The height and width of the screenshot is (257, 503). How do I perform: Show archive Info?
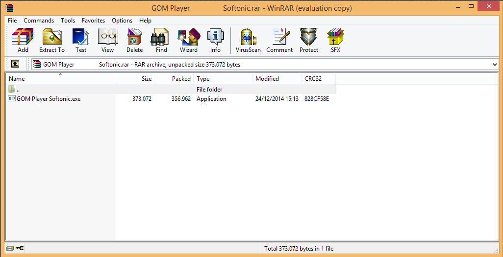(x=215, y=40)
